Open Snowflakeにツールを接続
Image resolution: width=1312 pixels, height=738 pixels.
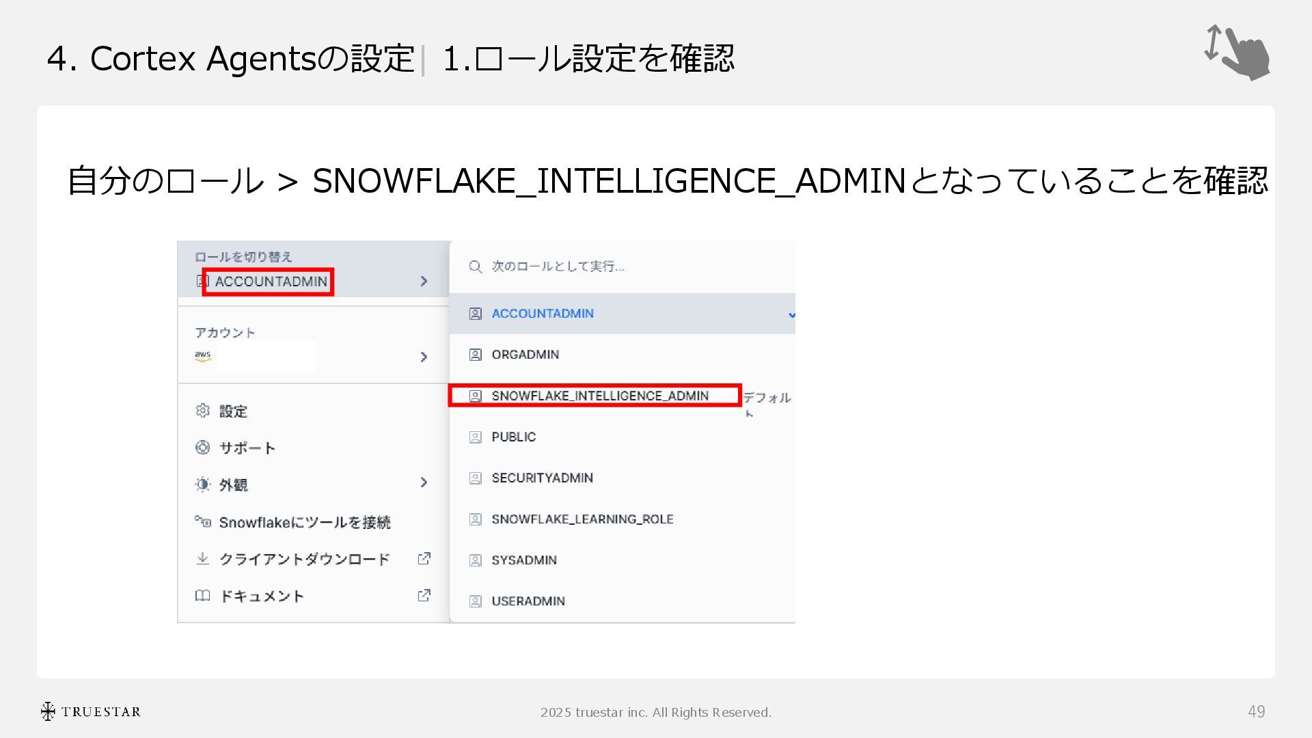[304, 522]
